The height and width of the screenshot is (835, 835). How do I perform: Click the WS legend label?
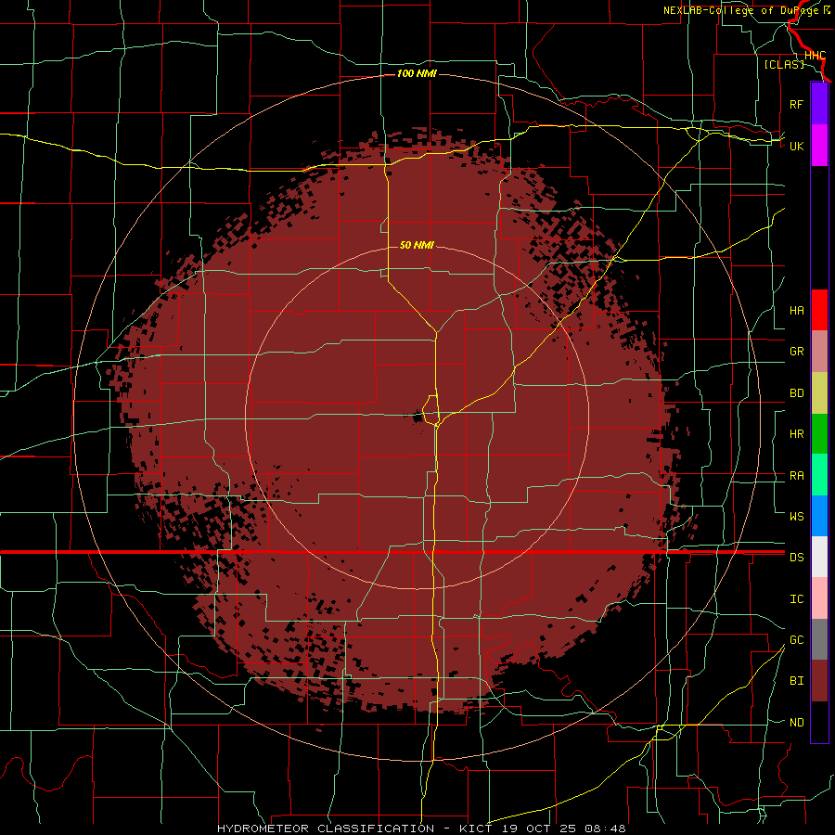click(x=796, y=516)
